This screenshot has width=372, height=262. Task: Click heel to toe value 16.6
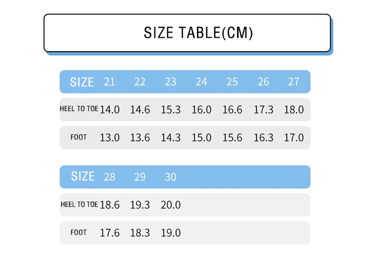point(232,110)
